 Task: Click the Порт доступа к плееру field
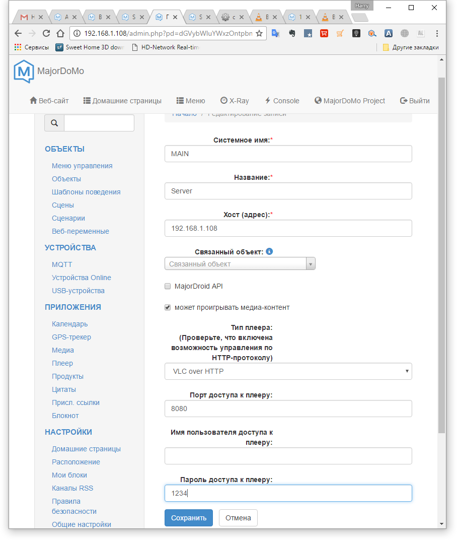click(x=288, y=409)
